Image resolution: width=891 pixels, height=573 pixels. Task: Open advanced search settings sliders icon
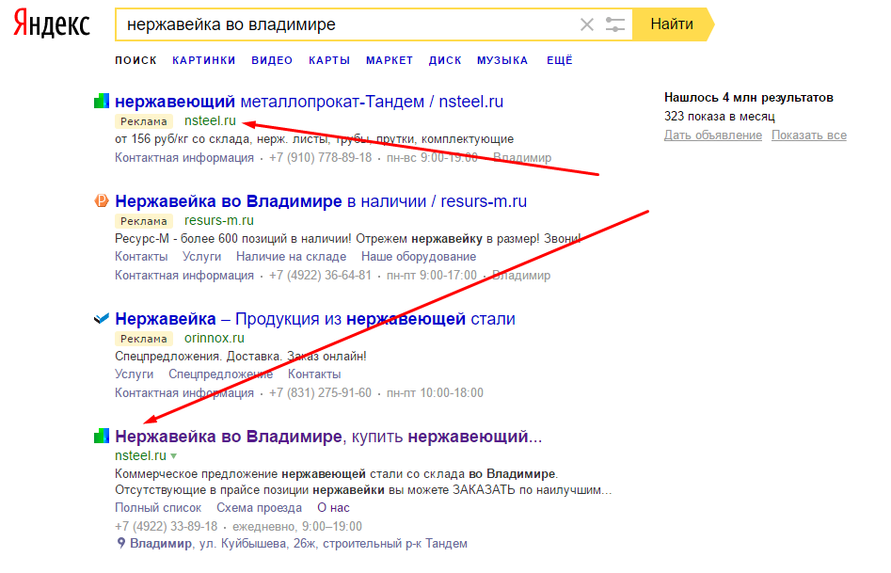(x=614, y=24)
